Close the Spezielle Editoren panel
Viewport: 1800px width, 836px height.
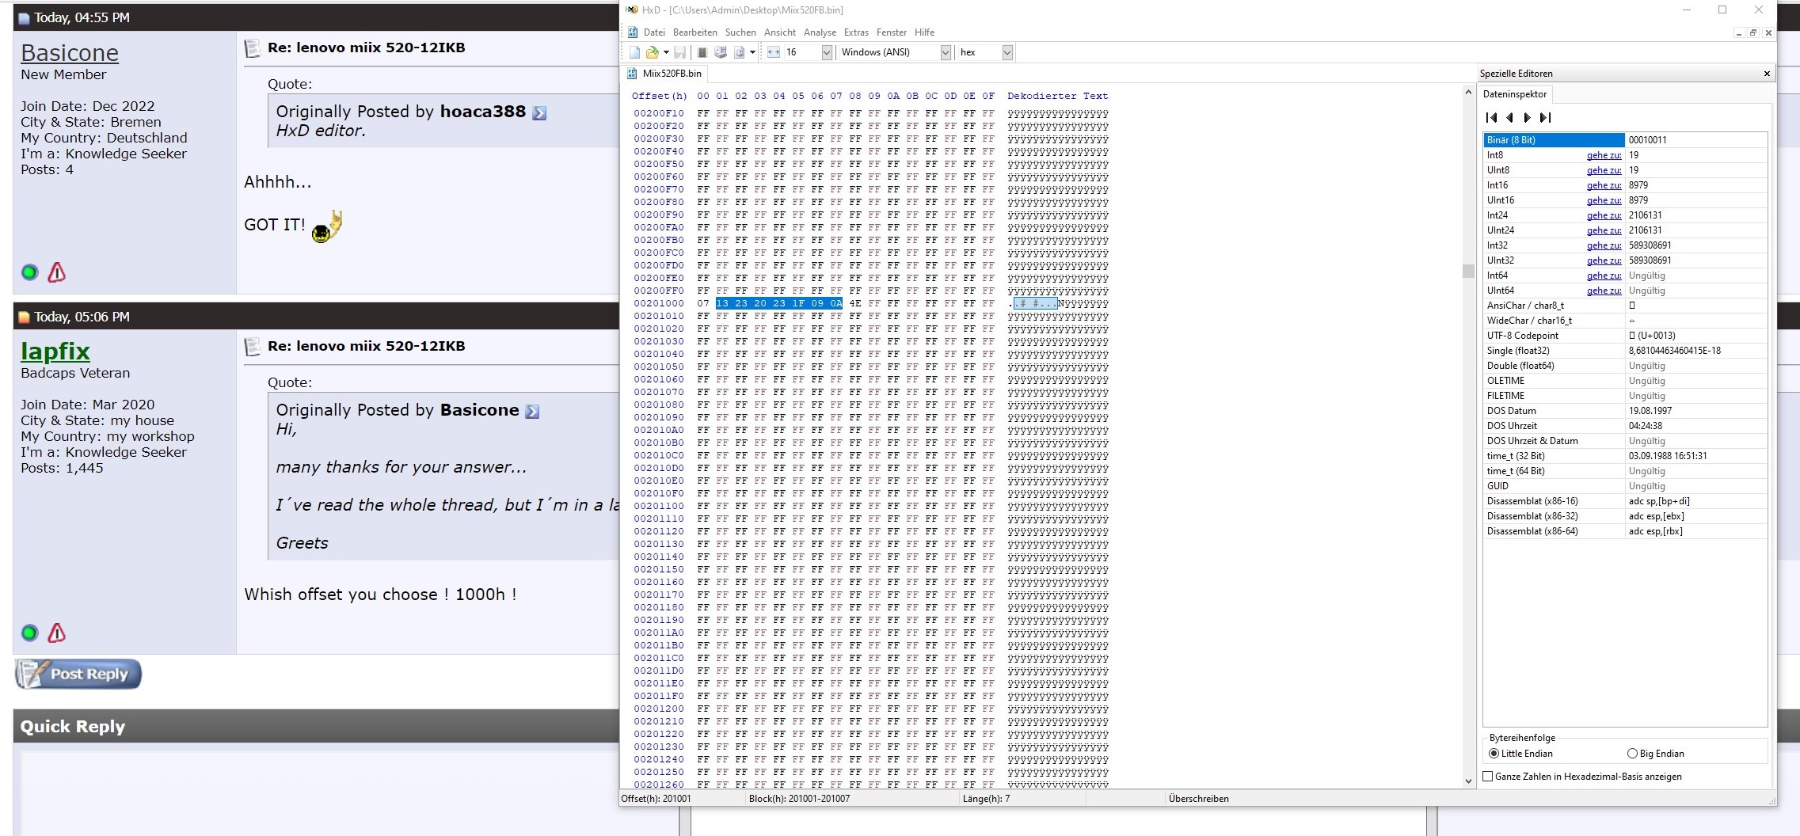pos(1767,74)
